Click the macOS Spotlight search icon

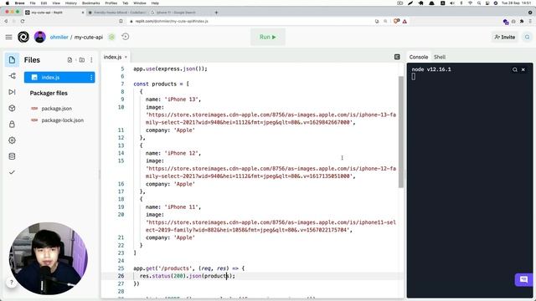coord(479,3)
